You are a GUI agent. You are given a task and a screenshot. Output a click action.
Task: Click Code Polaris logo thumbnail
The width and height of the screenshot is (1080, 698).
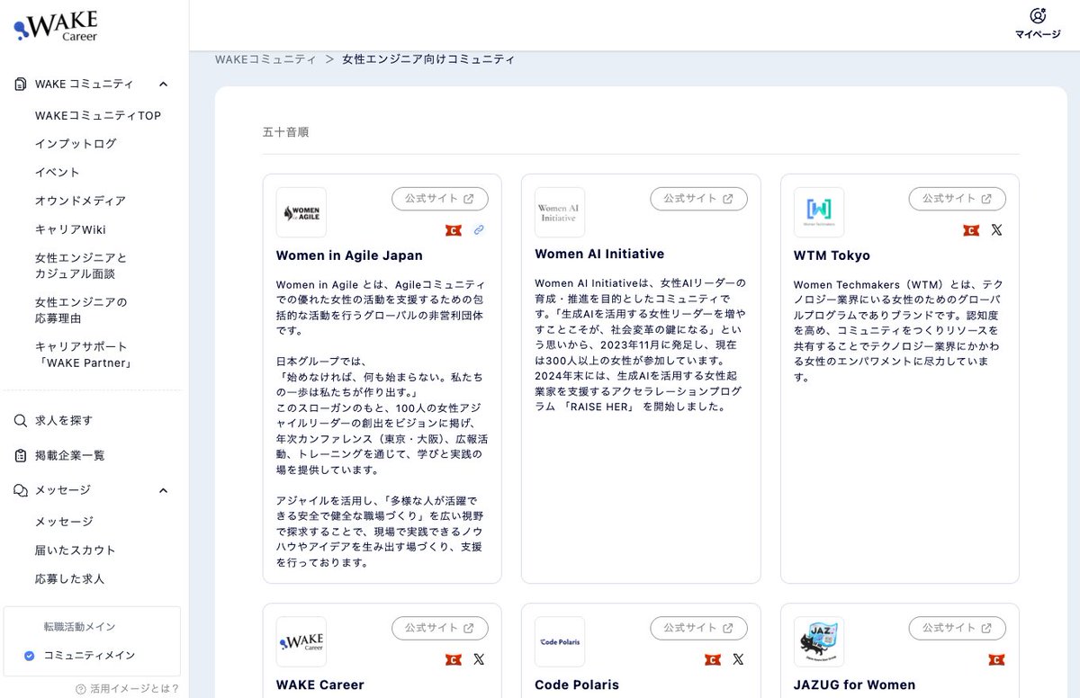click(560, 641)
